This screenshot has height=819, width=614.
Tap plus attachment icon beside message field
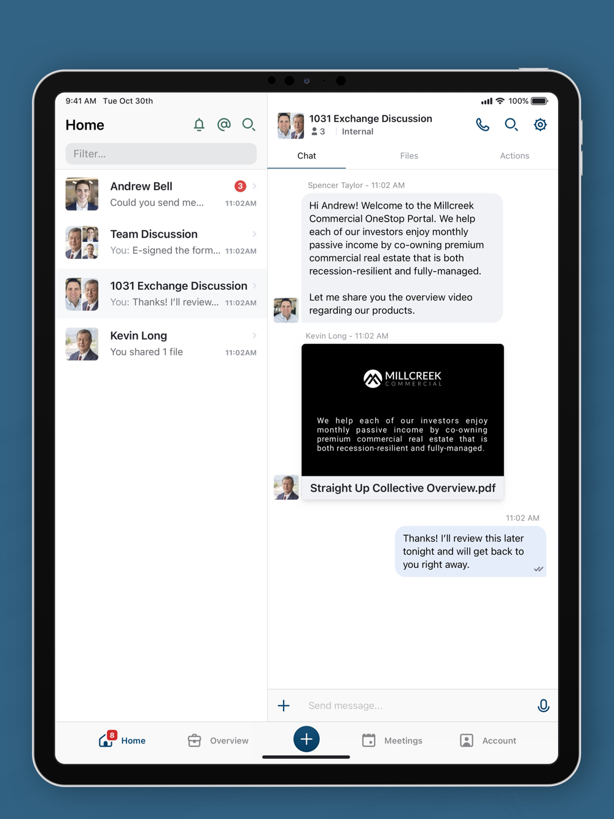tap(284, 705)
